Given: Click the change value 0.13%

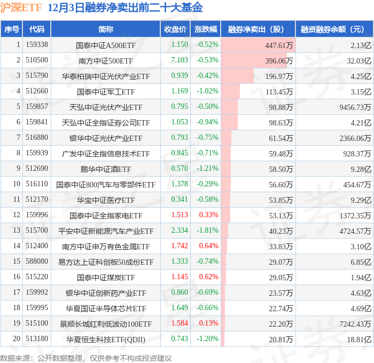Looking at the screenshot, I should tap(208, 323).
